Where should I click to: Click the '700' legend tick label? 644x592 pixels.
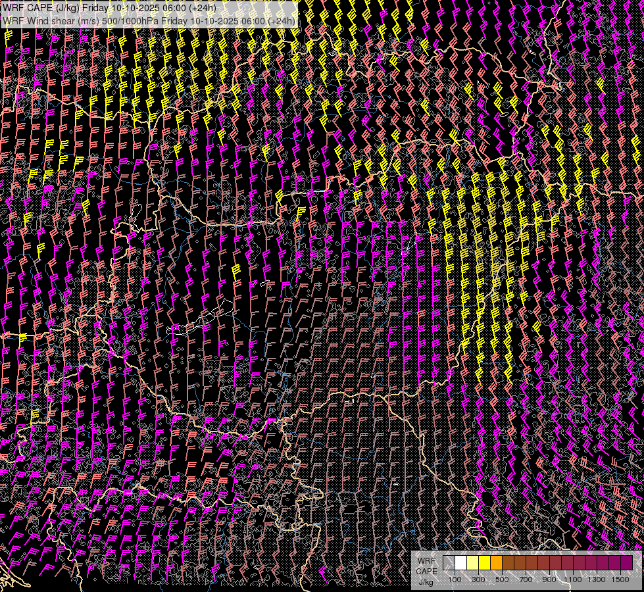[526, 580]
